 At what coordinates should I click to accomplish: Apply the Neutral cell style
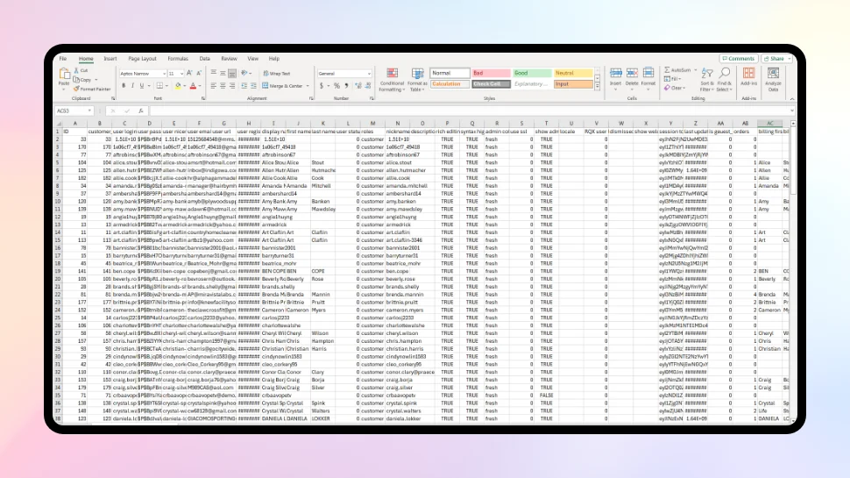[x=573, y=73]
